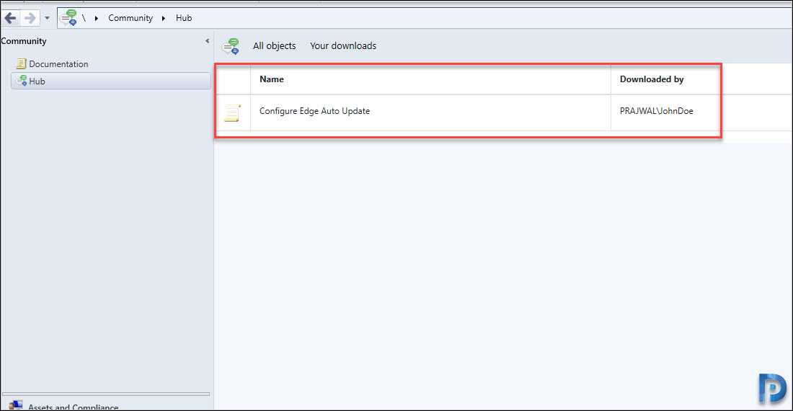Click the Community pane title

point(23,41)
